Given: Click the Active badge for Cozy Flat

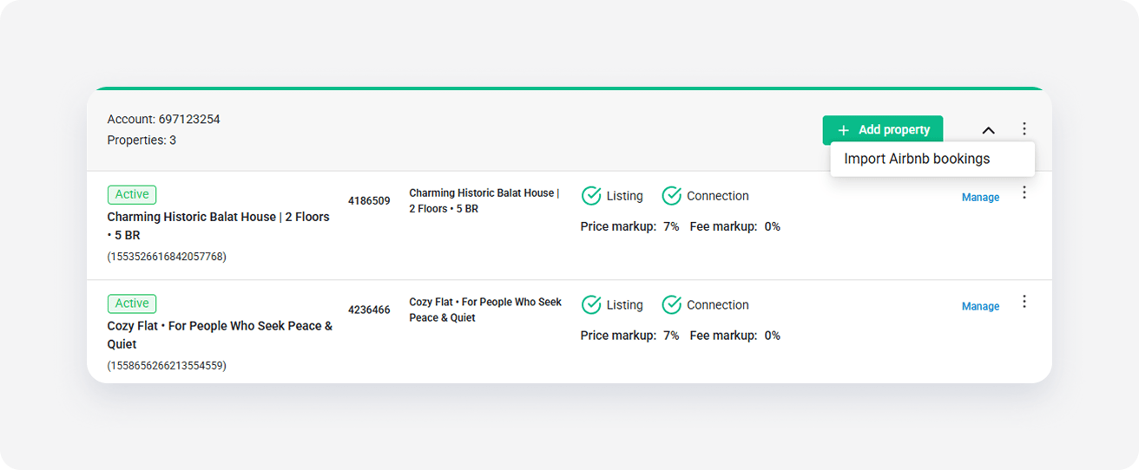Looking at the screenshot, I should 132,304.
